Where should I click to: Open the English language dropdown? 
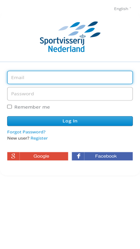point(122,9)
